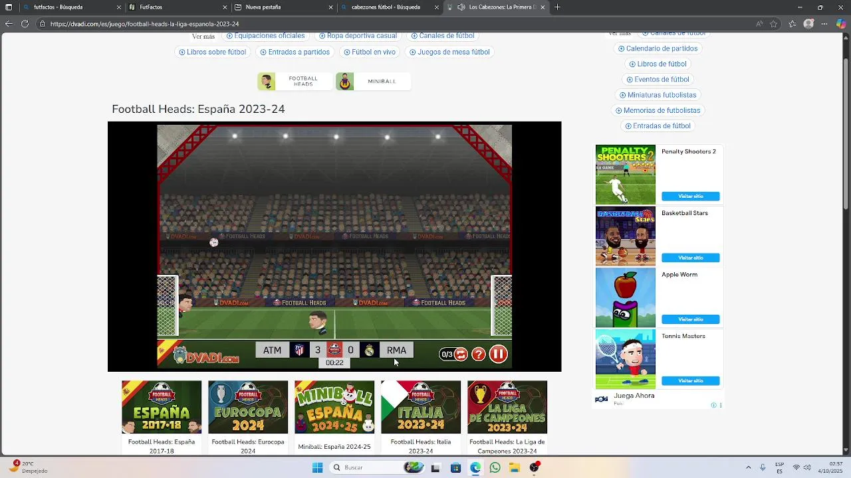Click the Atlético Madrid crest in scoreboard
Screen dimensions: 851x478
299,350
